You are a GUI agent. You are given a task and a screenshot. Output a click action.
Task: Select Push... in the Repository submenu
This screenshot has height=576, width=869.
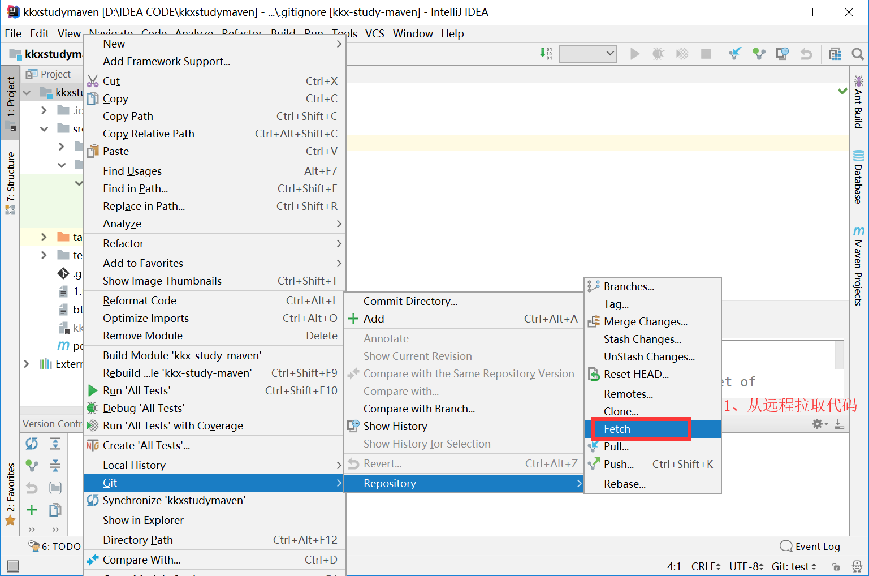tap(652, 464)
